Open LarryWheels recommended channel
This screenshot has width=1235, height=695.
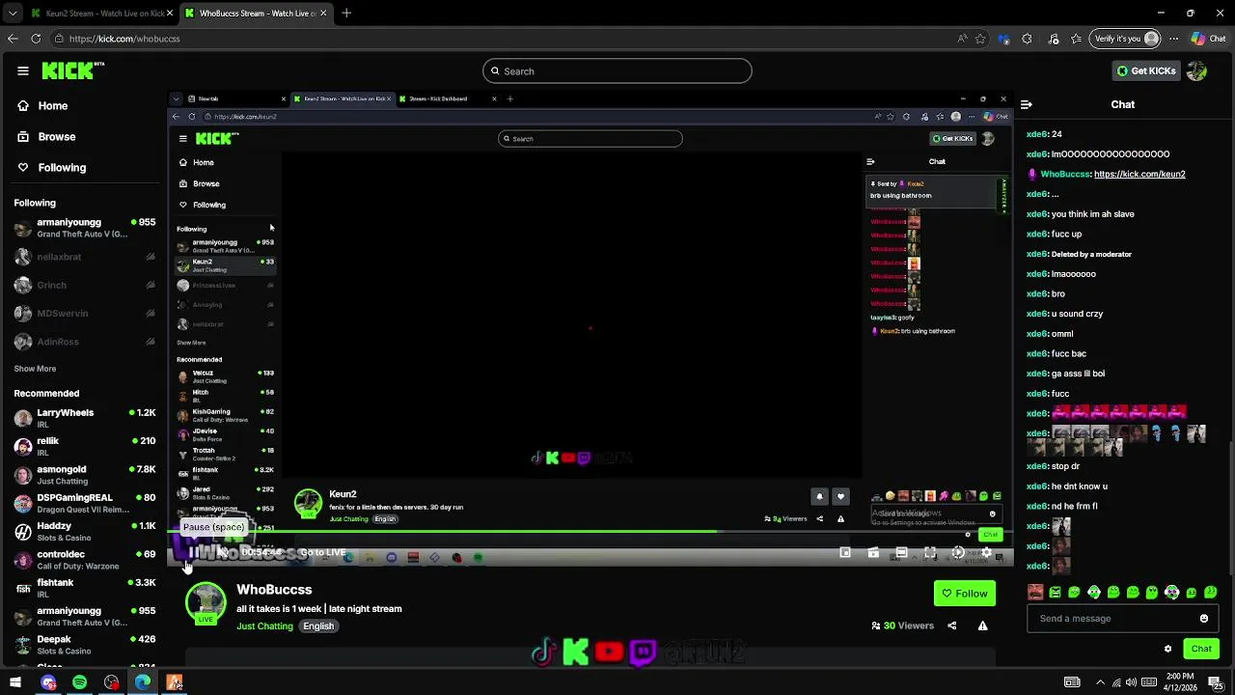click(85, 418)
